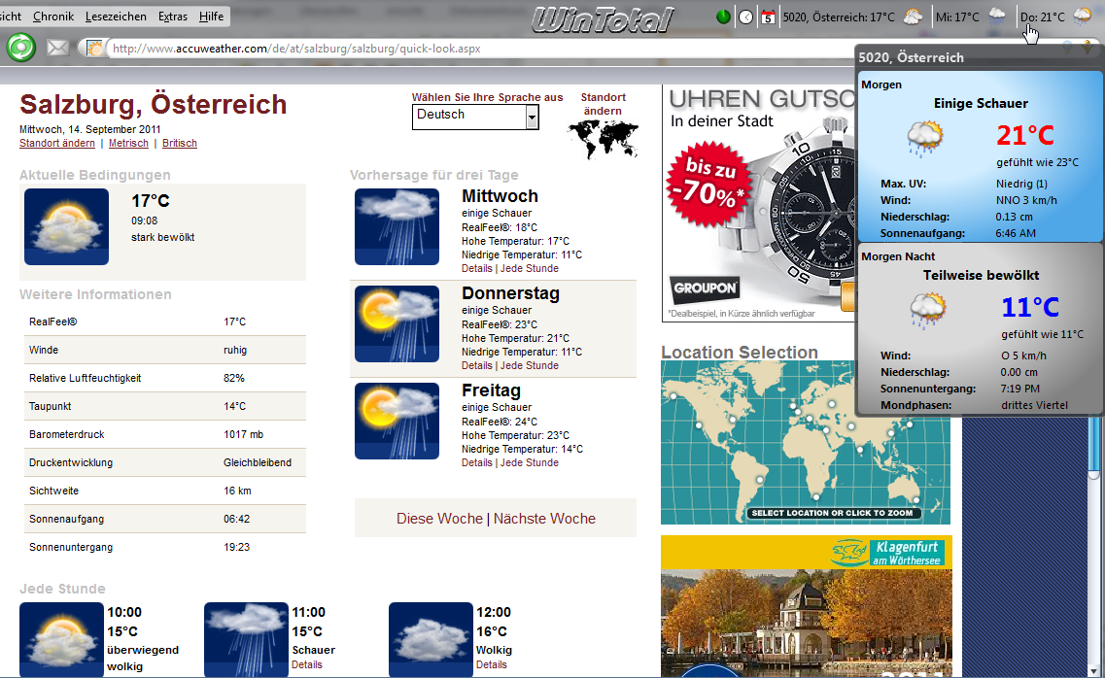Image resolution: width=1105 pixels, height=678 pixels.
Task: Click the world map icon under Standort ändern
Action: (x=604, y=139)
